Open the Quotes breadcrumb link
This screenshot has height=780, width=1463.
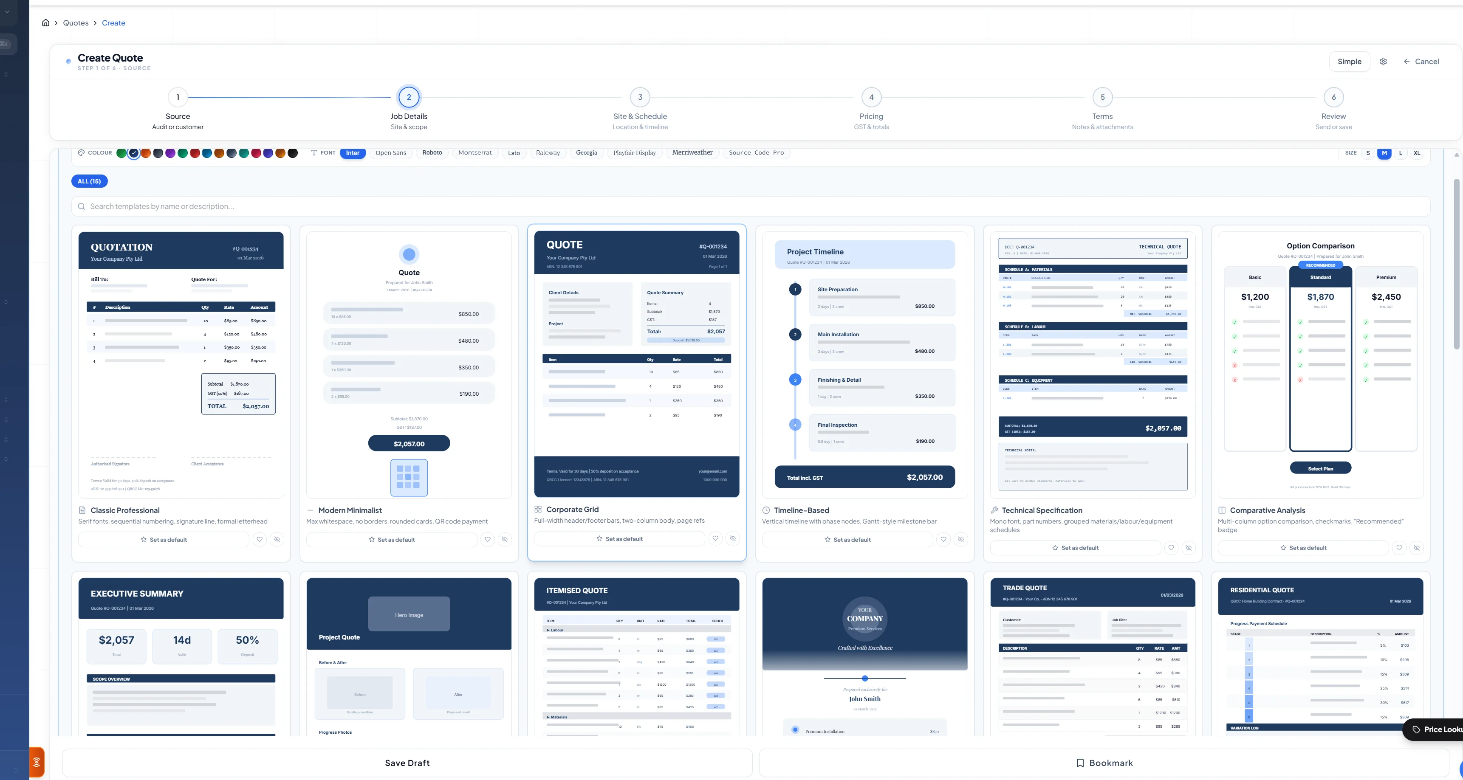pyautogui.click(x=76, y=23)
